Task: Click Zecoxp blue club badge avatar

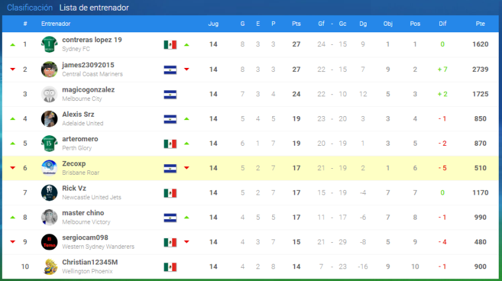Action: coord(50,168)
